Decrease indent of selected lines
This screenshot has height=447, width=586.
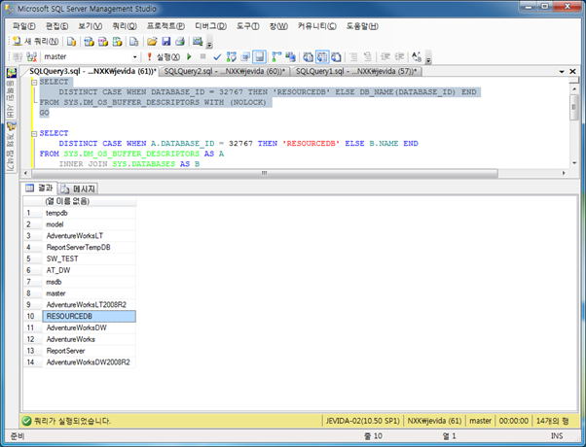[385, 57]
